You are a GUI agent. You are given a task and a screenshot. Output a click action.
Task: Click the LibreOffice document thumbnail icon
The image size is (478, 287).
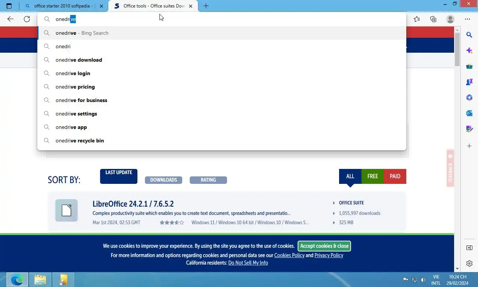tap(66, 210)
